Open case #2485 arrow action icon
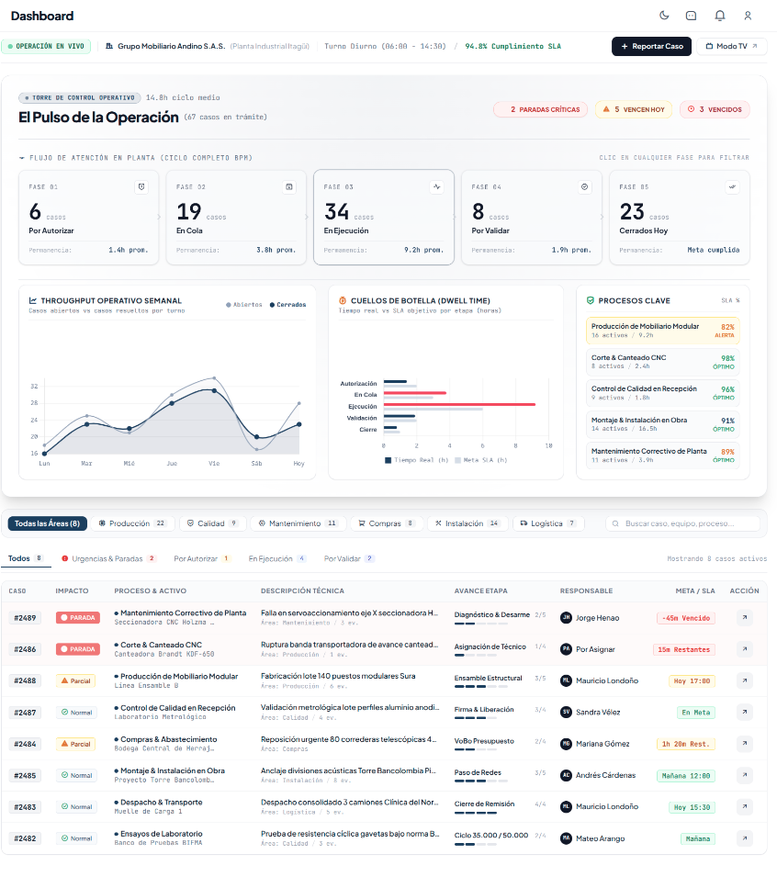 pyautogui.click(x=745, y=775)
